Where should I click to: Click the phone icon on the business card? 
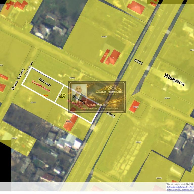point(89,105)
